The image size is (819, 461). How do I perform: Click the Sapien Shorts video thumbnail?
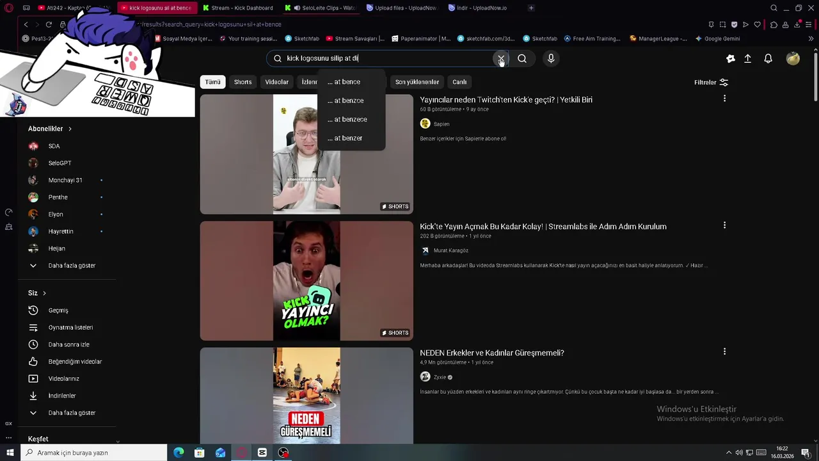coord(306,154)
